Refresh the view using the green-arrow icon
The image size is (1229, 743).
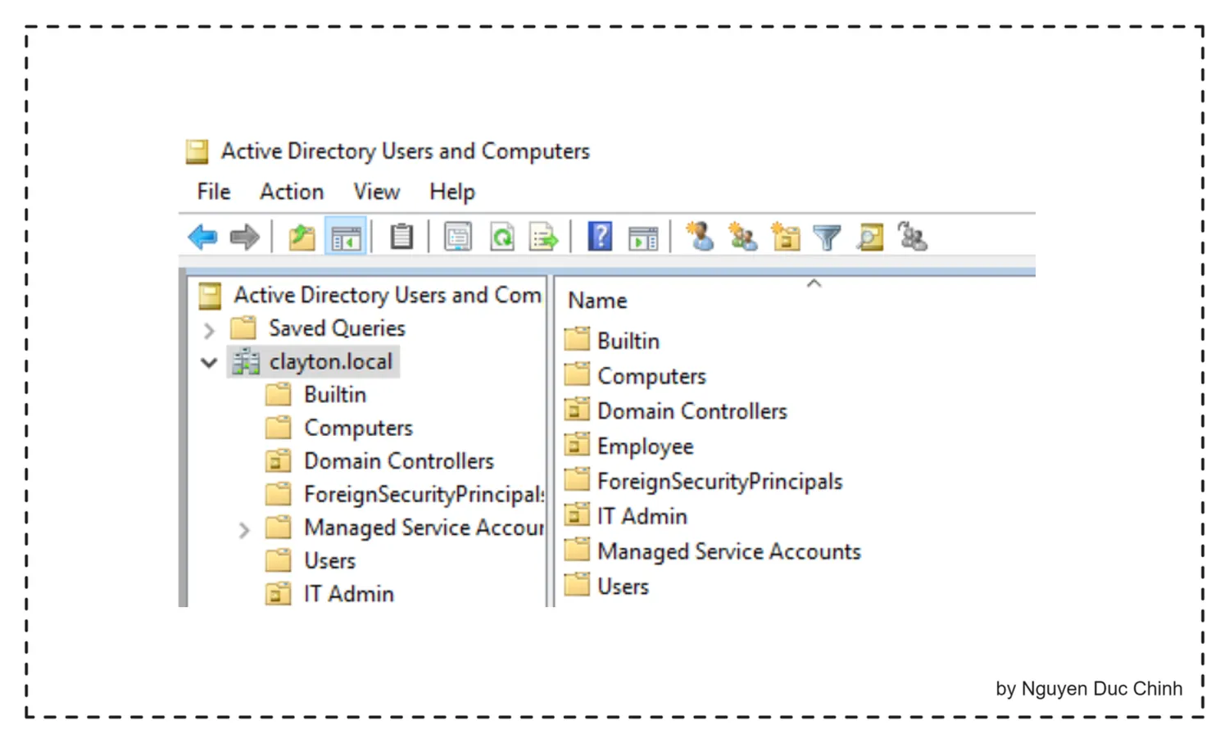501,237
